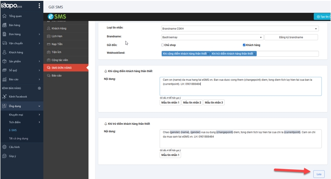The image size is (331, 179).
Task: Click the Tạo tin button in header
Action: (x=323, y=17)
